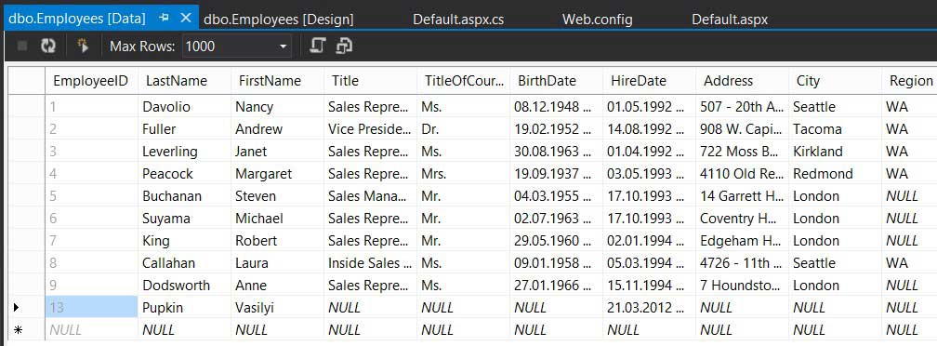Click the Peacock last name cell

click(x=185, y=174)
